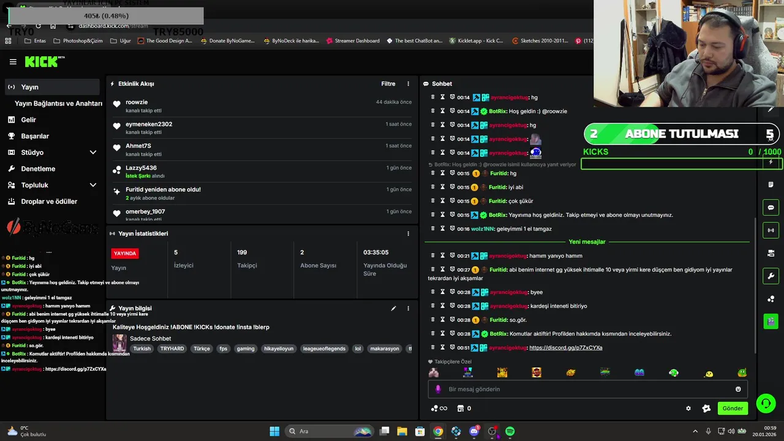Toggle the wrench icon in the right sidebar
This screenshot has width=784, height=441.
pos(771,276)
